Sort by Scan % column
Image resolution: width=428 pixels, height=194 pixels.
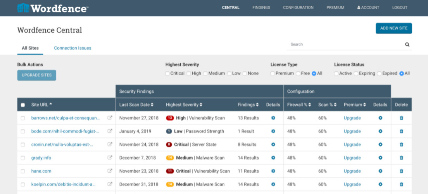pos(327,105)
